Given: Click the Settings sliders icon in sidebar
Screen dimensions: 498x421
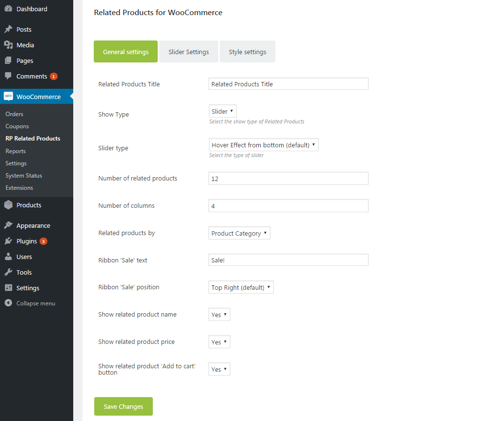Looking at the screenshot, I should click(8, 288).
